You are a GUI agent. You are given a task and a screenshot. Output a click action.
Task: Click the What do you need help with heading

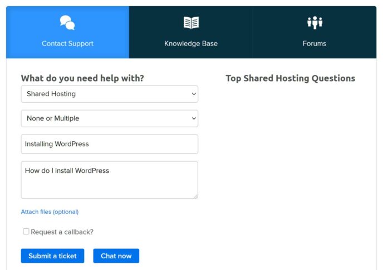point(82,78)
